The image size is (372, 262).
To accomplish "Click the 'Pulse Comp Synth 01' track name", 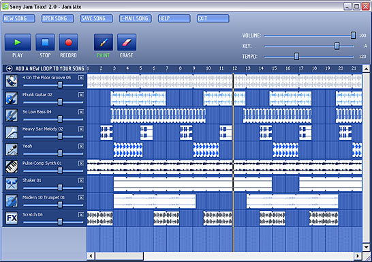I will pyautogui.click(x=42, y=163).
